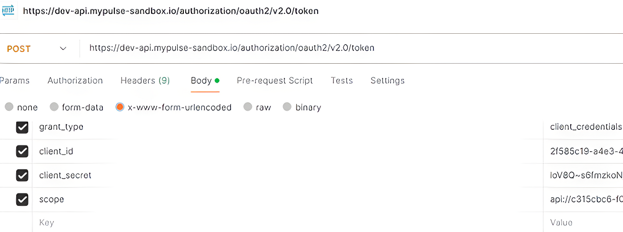623x232 pixels.
Task: Uncheck the grant_type parameter checkbox
Action: point(22,127)
